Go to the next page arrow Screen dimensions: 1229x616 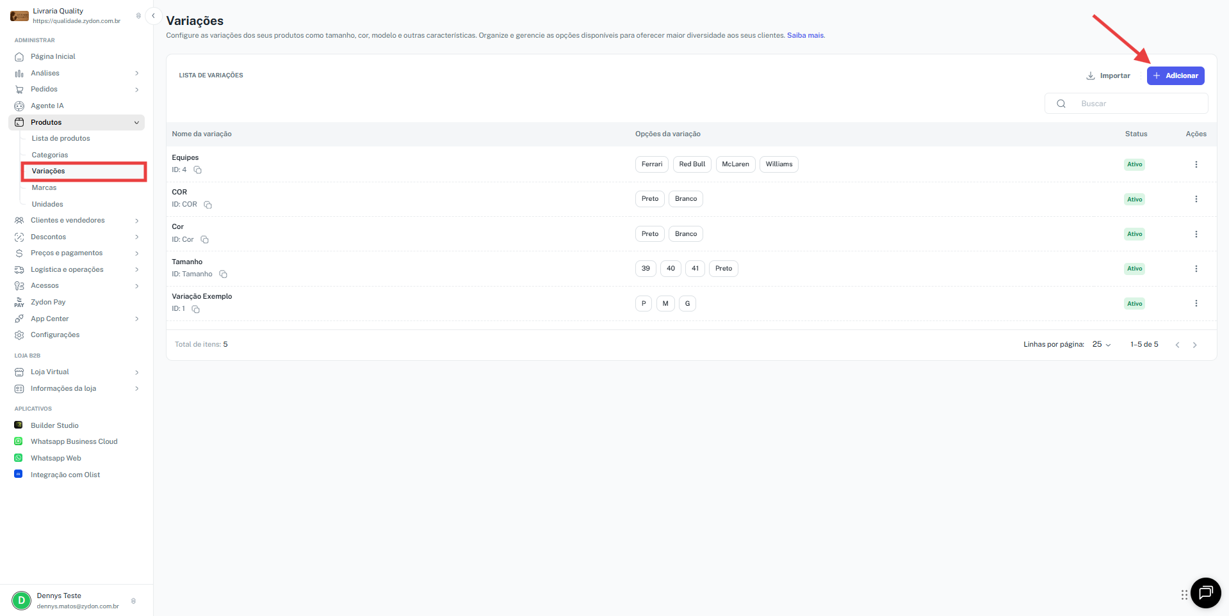tap(1194, 345)
